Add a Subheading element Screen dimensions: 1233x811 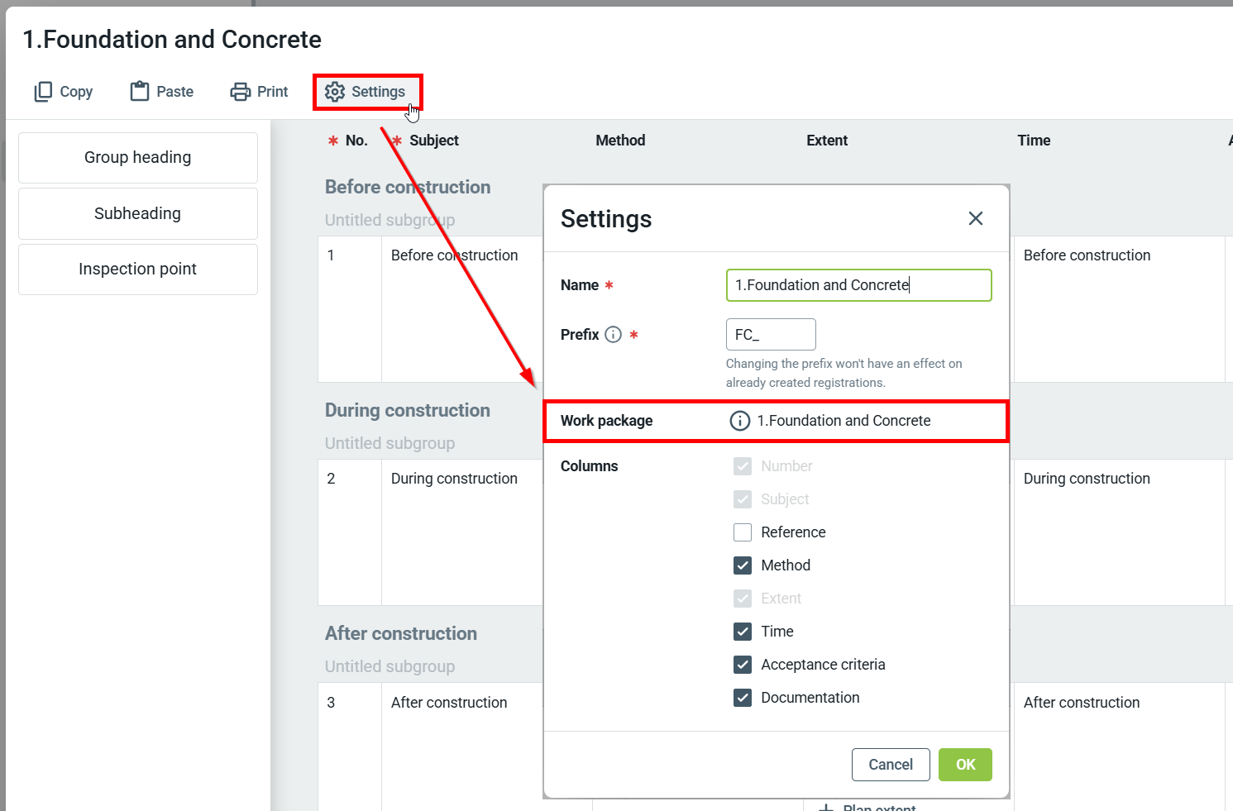(138, 214)
